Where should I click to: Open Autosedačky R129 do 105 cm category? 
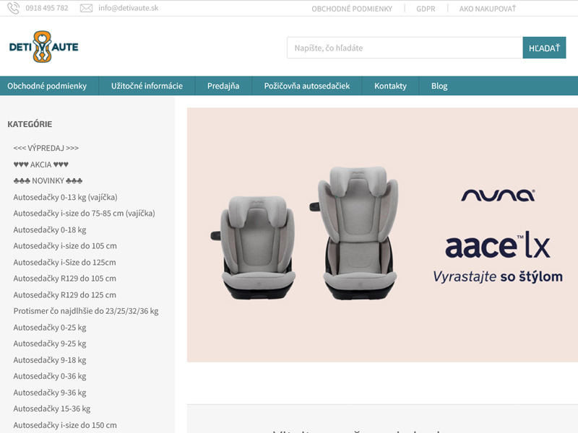[64, 279]
